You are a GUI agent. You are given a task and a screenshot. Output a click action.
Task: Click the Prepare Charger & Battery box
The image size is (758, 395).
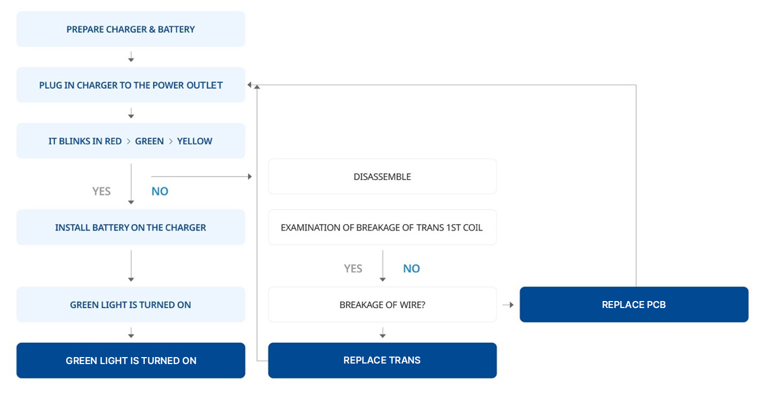point(130,29)
